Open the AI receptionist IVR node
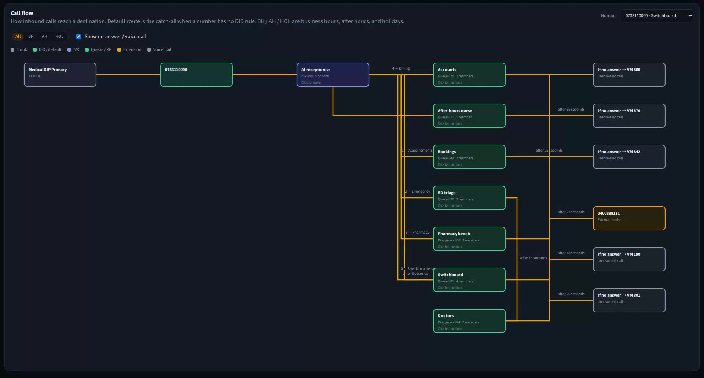The width and height of the screenshot is (704, 378). point(333,75)
